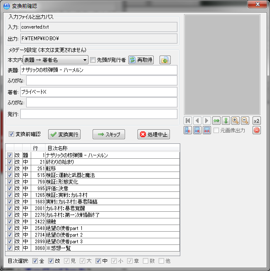Viewport: 270px width, 271px height.
Task: Select row 絶望の使者part 2
Action: 93,235
